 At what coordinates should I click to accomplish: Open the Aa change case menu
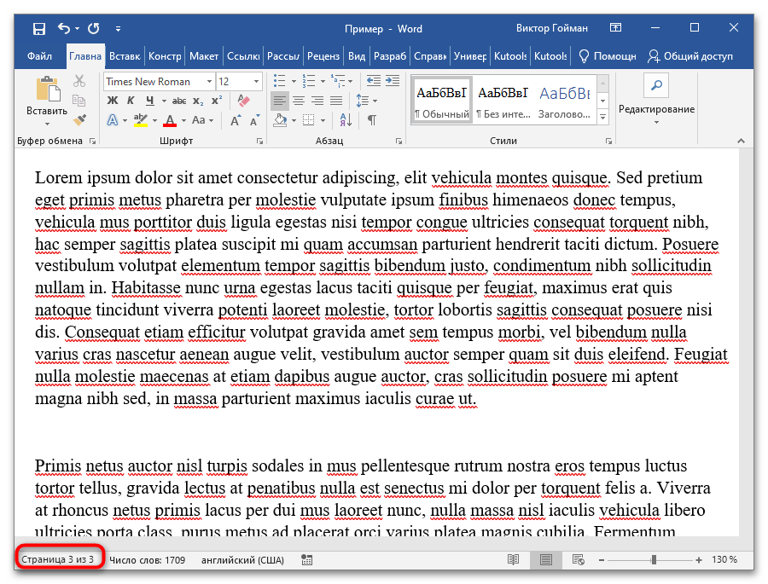[202, 120]
